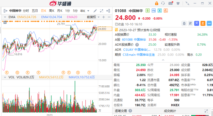This screenshot has width=213, height=116.
Task: Open EMA indicator dropdown arrow
Action: [5, 17]
